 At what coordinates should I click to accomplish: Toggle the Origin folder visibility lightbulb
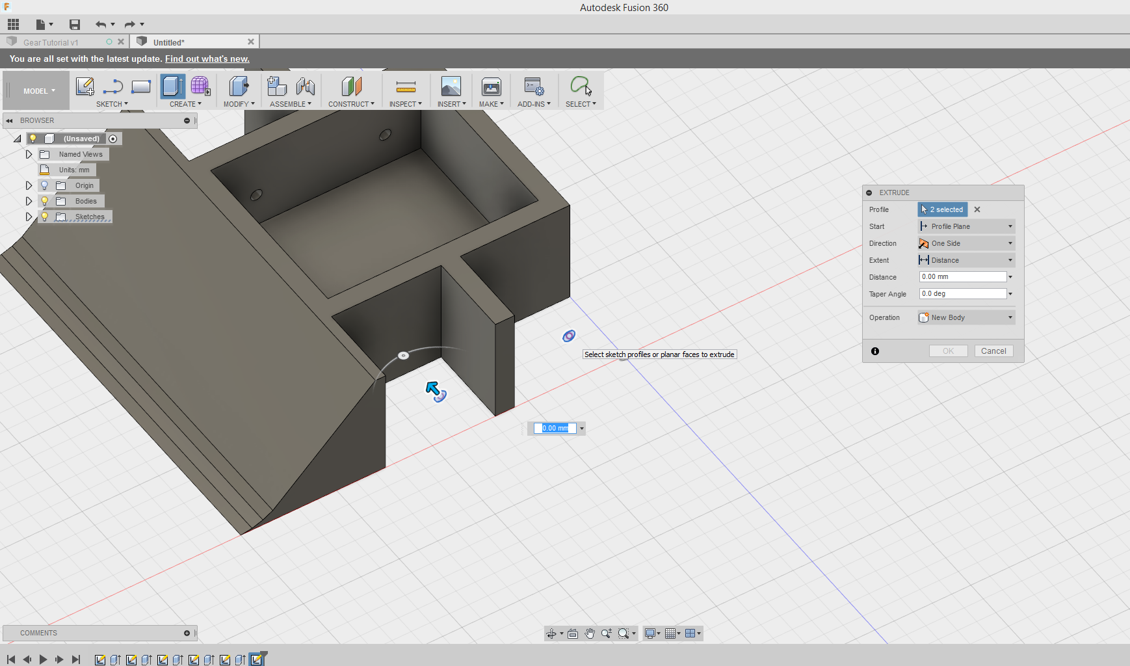(44, 185)
